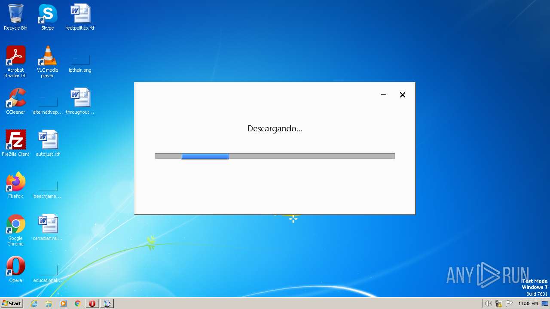Open Internet Explorer in the taskbar
Image resolution: width=550 pixels, height=309 pixels.
34,303
